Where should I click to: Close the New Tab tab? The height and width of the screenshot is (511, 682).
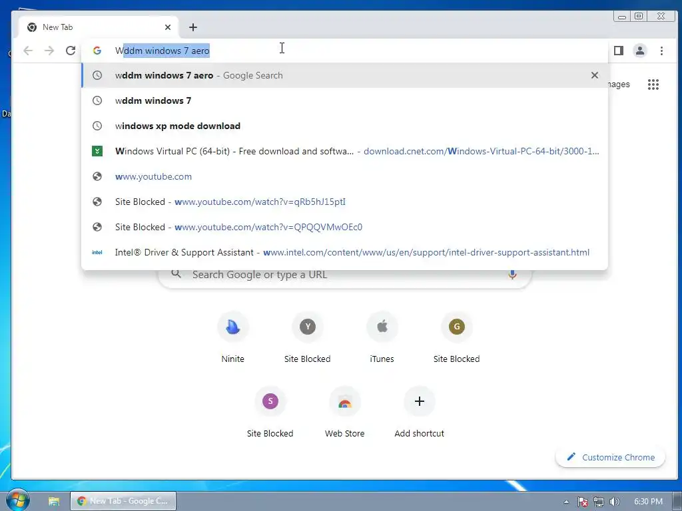[168, 27]
